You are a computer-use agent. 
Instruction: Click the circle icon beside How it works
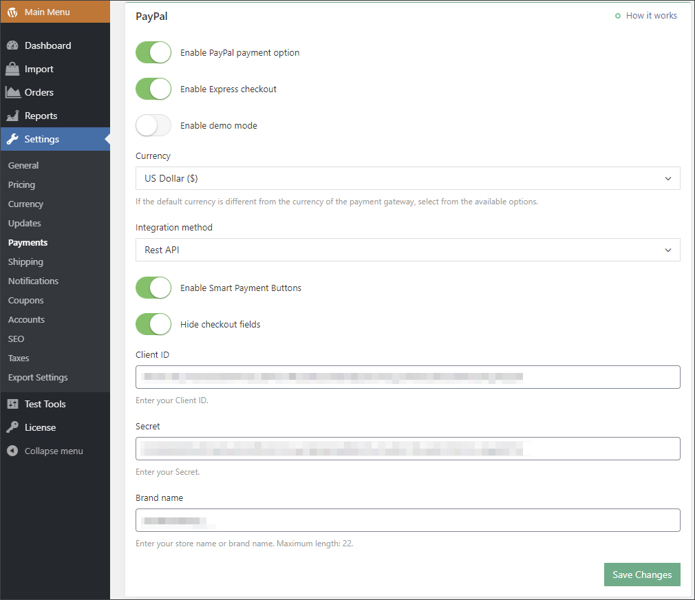(x=617, y=16)
